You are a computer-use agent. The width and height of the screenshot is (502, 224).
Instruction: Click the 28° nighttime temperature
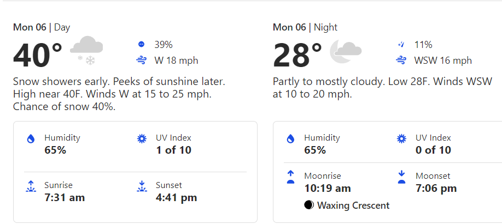tap(297, 55)
